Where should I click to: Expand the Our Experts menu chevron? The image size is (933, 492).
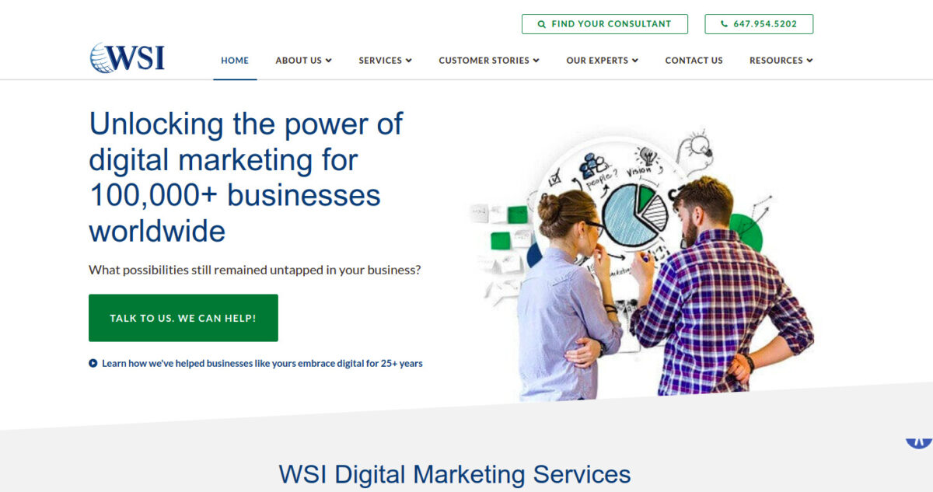pos(635,61)
